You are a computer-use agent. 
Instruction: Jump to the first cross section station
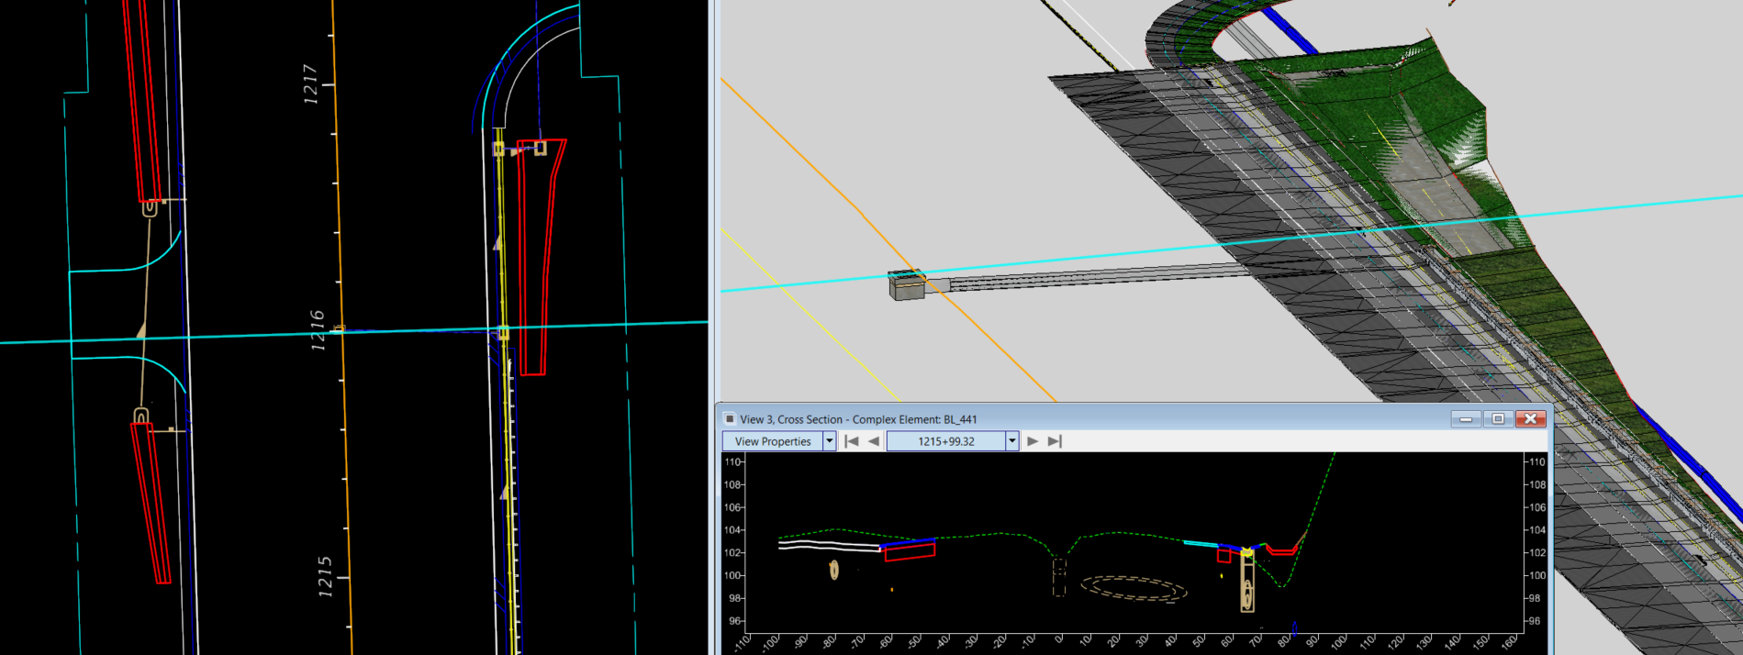coord(852,441)
